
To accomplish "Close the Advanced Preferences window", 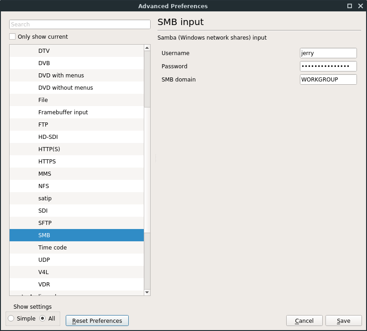I will pyautogui.click(x=360, y=6).
